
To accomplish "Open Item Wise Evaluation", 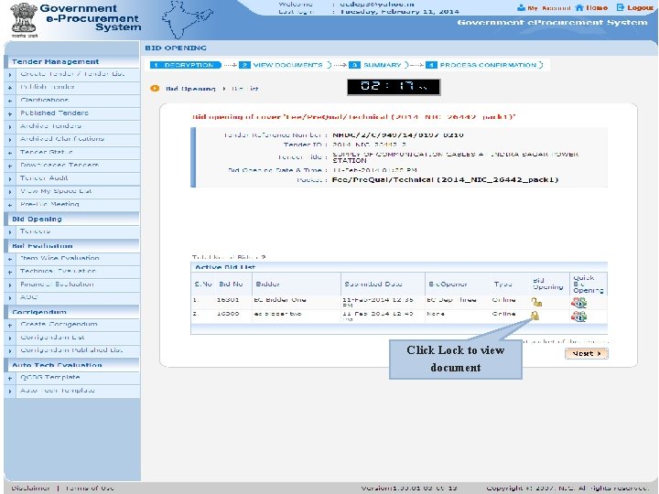I will 59,258.
